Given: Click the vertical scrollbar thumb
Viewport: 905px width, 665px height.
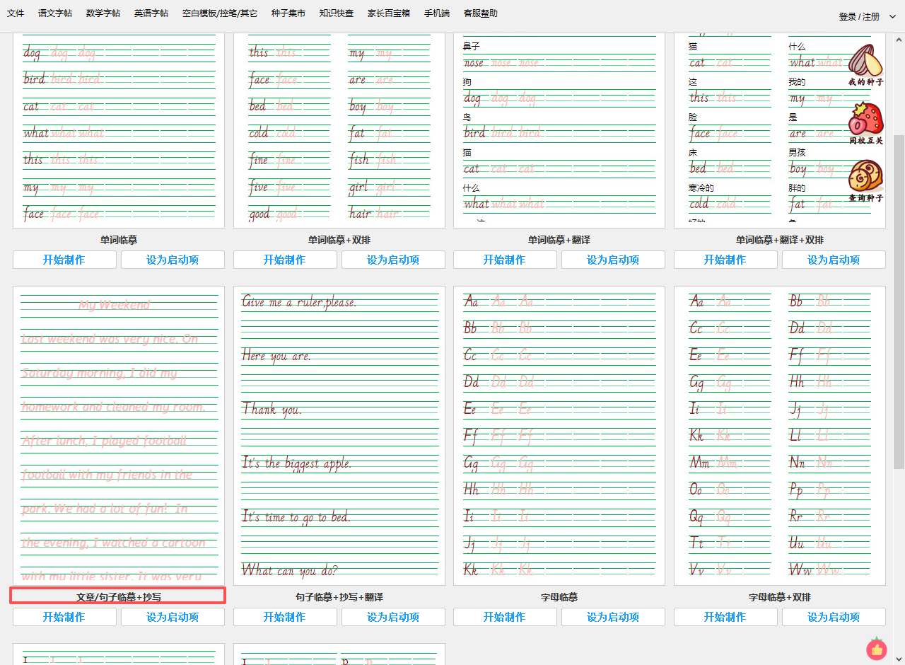Looking at the screenshot, I should [899, 301].
